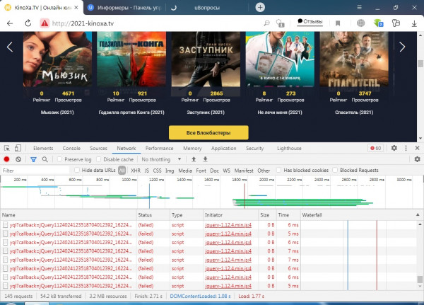Sort requests by the Status column header
Viewport: 424px width, 305px height.
coord(153,215)
